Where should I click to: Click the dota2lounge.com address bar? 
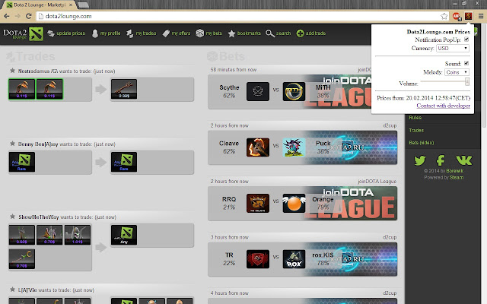242,16
